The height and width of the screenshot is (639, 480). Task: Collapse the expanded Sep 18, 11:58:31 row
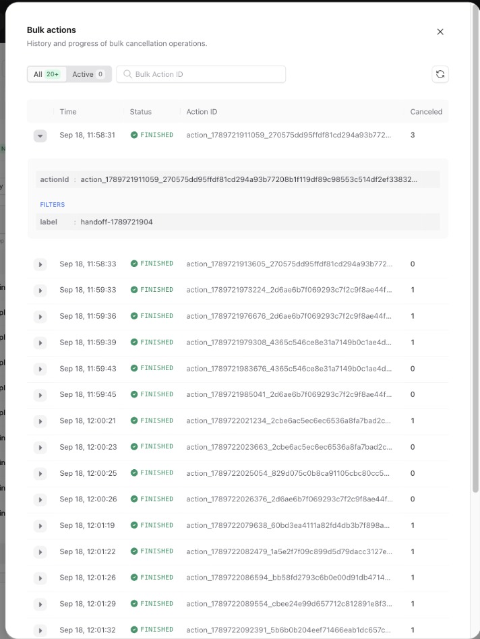click(40, 135)
